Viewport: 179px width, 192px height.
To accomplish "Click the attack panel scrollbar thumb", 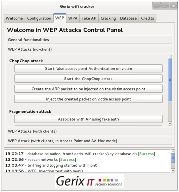I will click(x=170, y=80).
